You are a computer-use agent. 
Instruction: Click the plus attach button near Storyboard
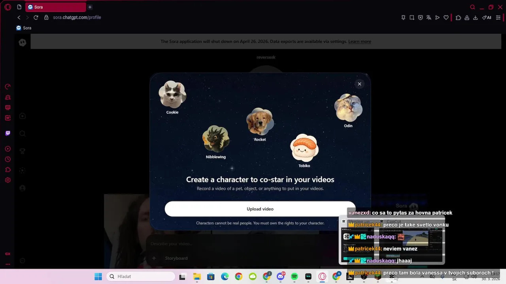coord(154,258)
